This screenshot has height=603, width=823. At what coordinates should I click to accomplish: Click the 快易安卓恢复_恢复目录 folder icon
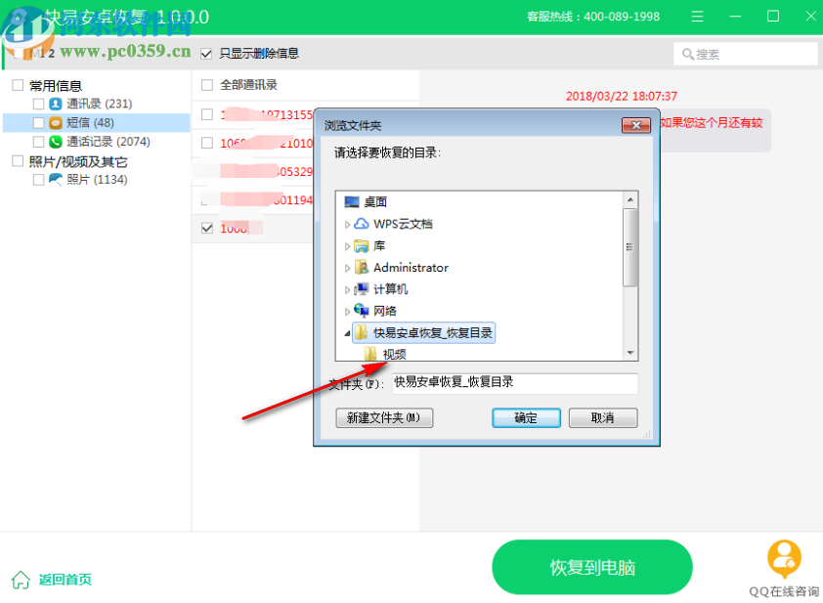pos(361,332)
